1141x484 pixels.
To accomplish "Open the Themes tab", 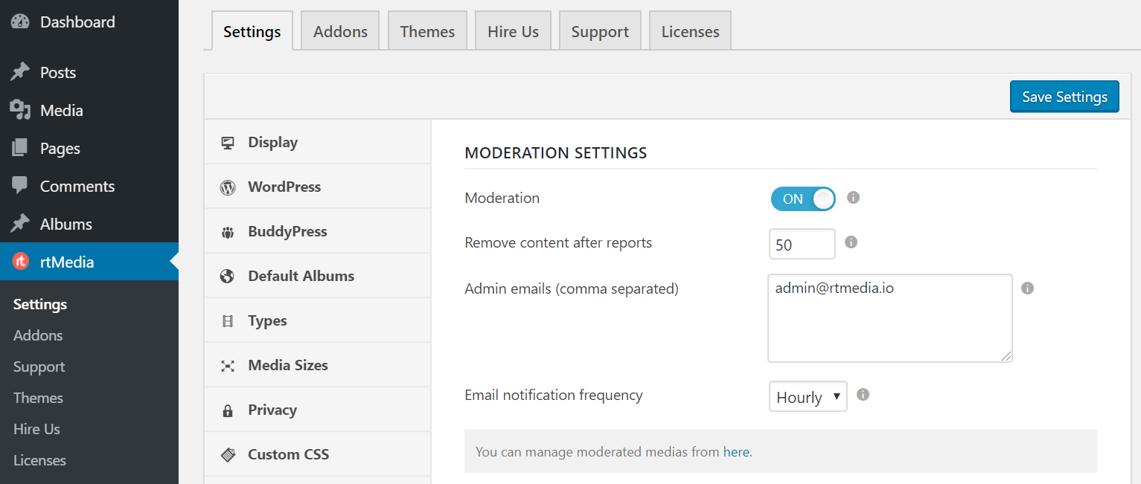I will click(426, 30).
